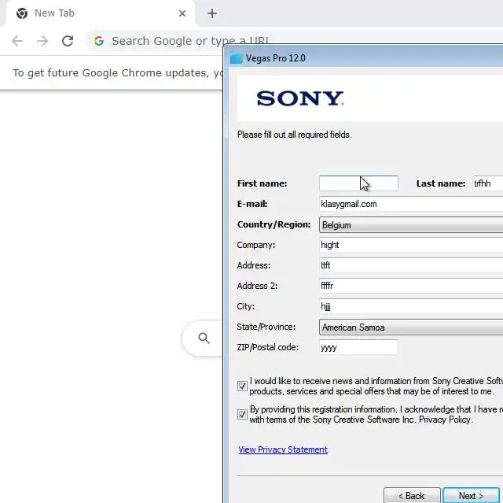Click the Back button
Image resolution: width=503 pixels, height=503 pixels.
point(412,496)
